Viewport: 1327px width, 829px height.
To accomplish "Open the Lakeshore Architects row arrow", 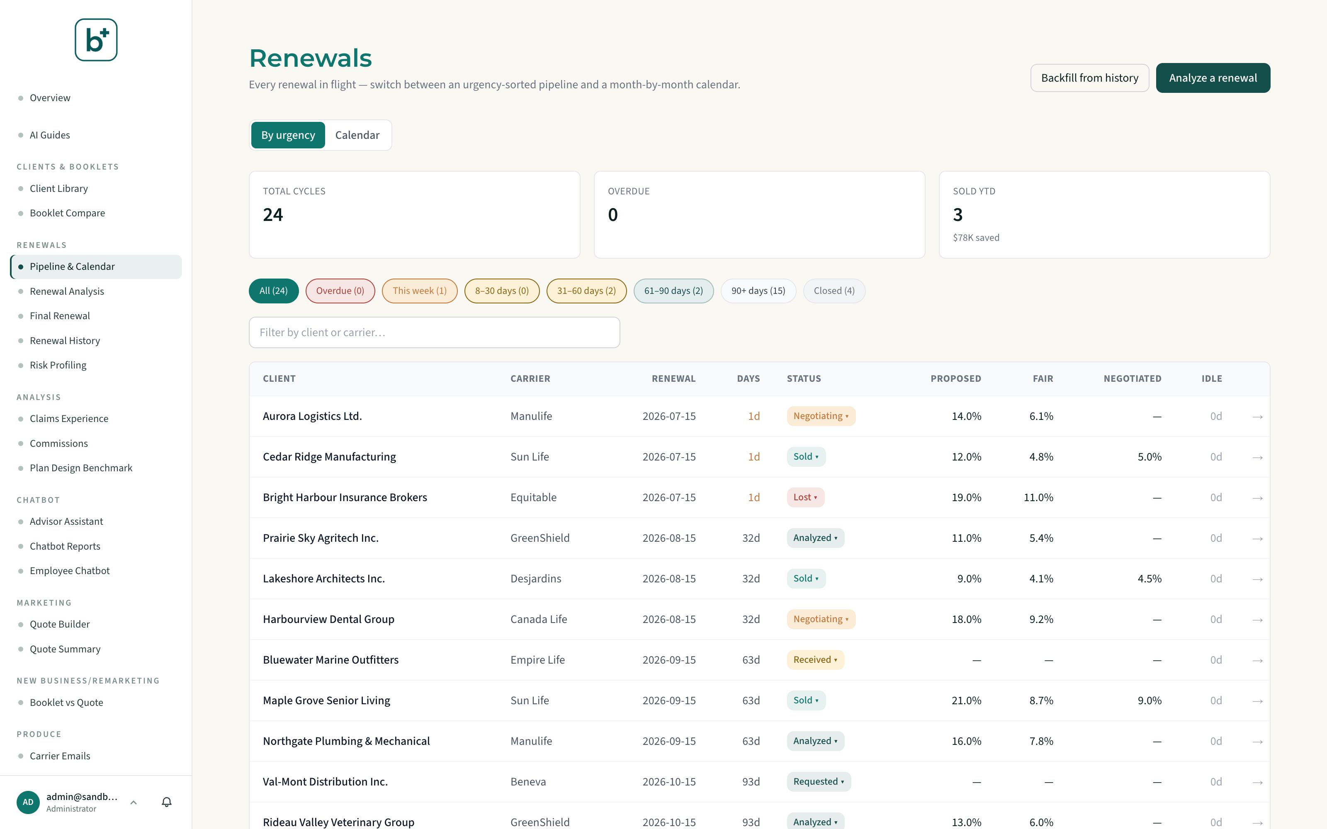I will [x=1257, y=579].
